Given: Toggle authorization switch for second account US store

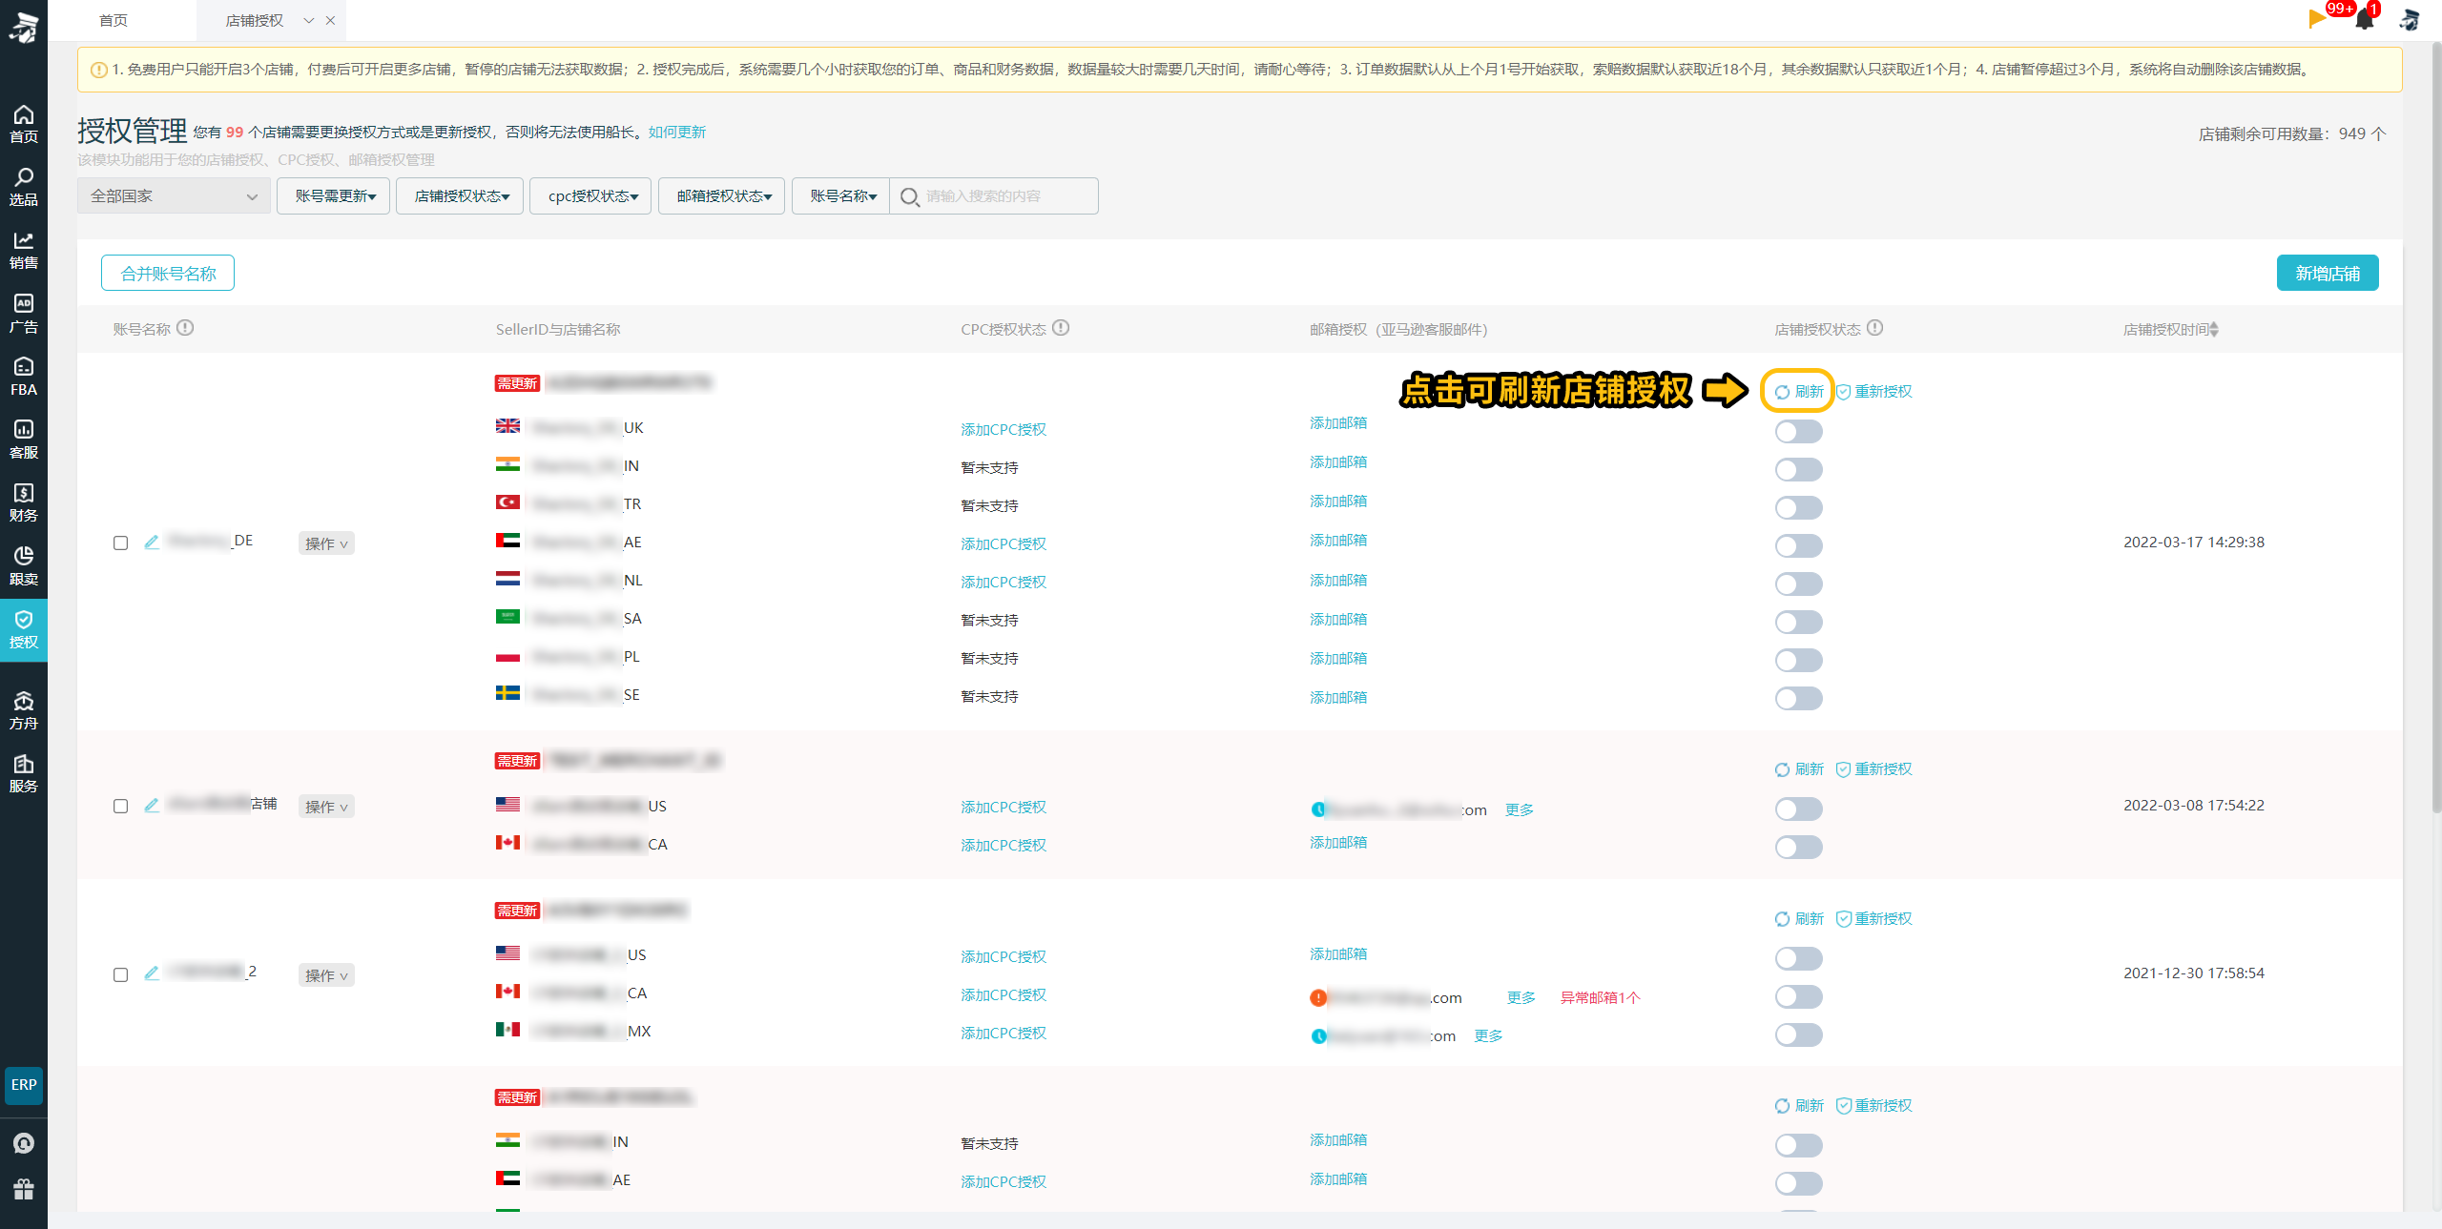Looking at the screenshot, I should coord(1798,809).
